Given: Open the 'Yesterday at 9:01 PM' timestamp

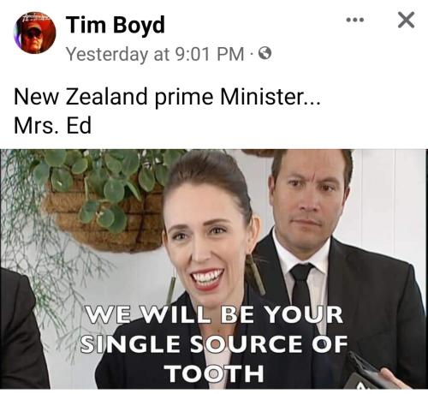Looking at the screenshot, I should [155, 54].
